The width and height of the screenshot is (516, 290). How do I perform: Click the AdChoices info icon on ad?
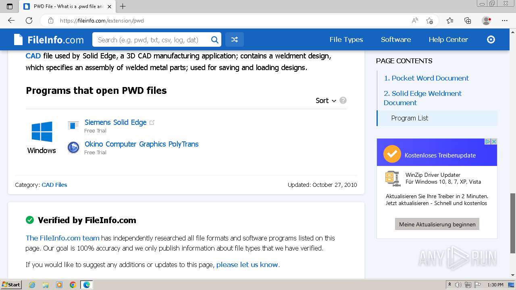point(488,142)
